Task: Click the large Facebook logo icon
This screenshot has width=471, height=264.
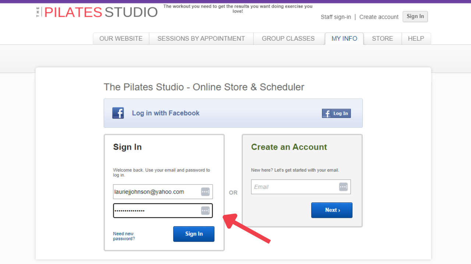Action: [118, 113]
